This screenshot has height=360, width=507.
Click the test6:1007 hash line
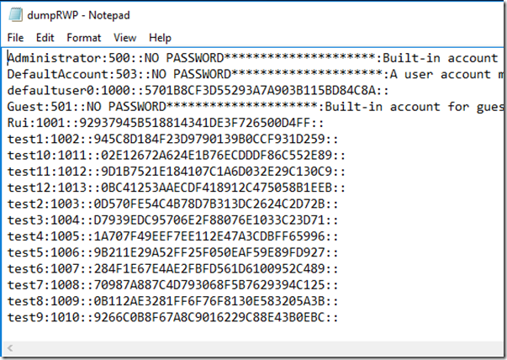click(172, 268)
